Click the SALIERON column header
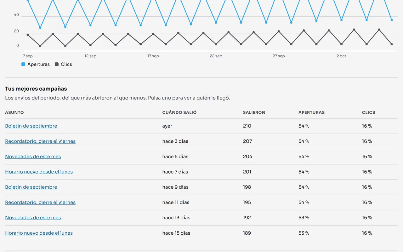The width and height of the screenshot is (403, 252). tap(254, 112)
